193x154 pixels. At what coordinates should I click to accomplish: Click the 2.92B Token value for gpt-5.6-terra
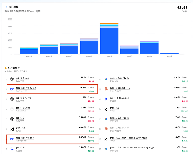[x=87, y=97]
